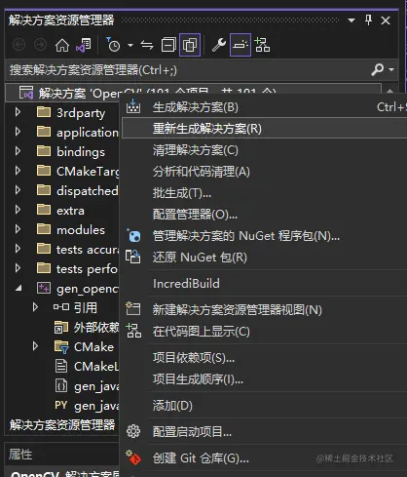
Task: Click the Solution Explorer search box
Action: point(188,70)
